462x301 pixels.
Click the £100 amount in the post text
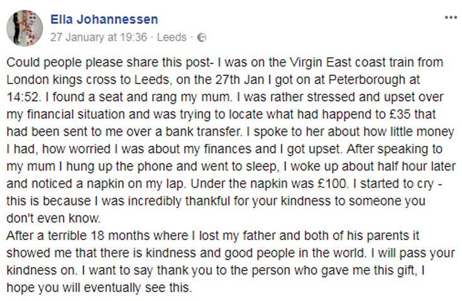(333, 183)
